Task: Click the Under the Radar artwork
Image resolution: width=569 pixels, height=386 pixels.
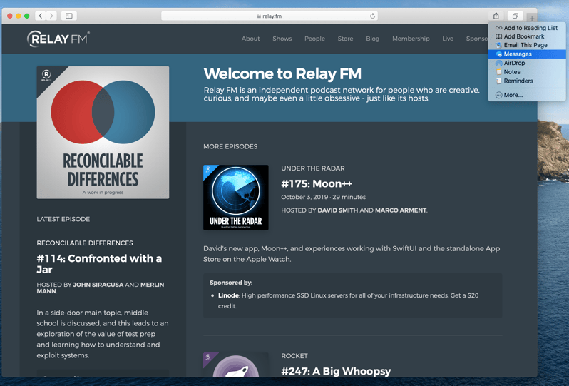Action: (236, 198)
